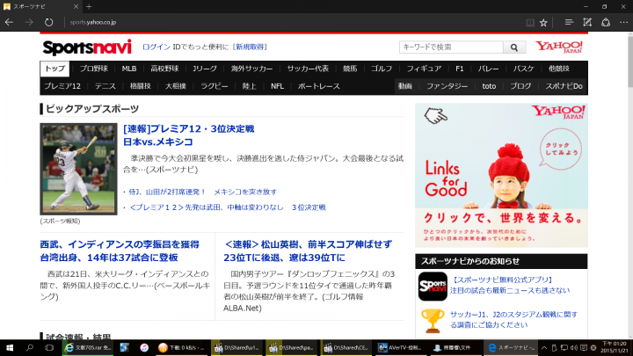Click the magnifier search button
Screen dimensions: 633x356
pos(514,47)
